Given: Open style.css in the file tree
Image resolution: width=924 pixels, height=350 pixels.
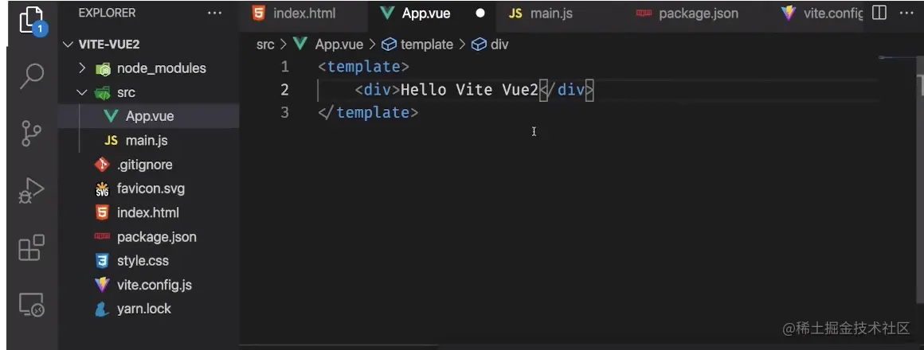Looking at the screenshot, I should tap(143, 261).
